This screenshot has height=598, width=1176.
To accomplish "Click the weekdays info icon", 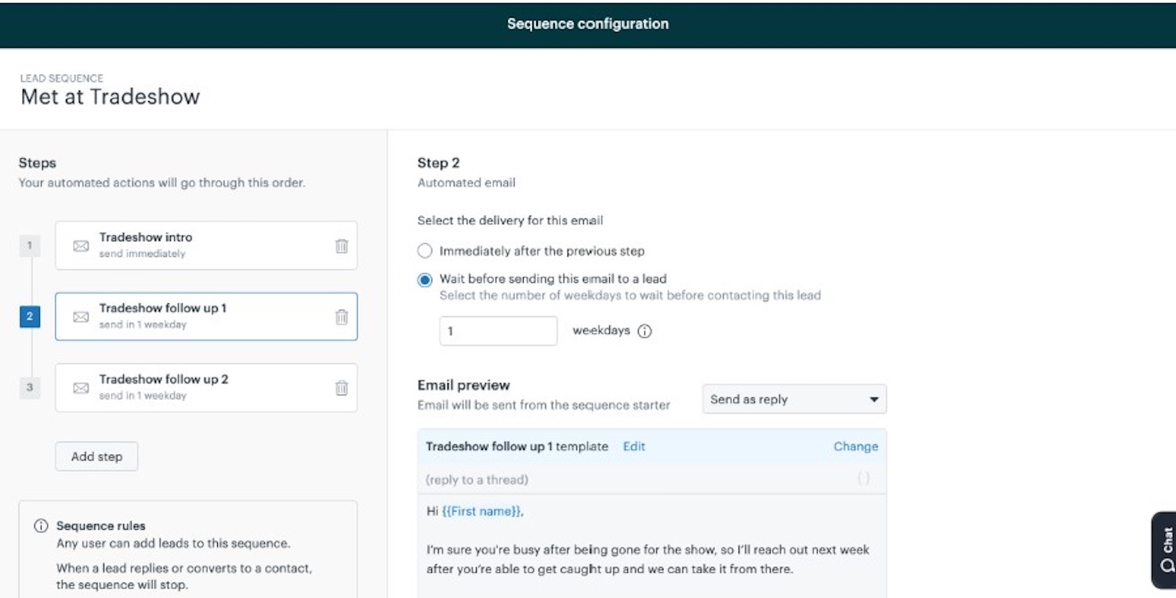I will (644, 332).
